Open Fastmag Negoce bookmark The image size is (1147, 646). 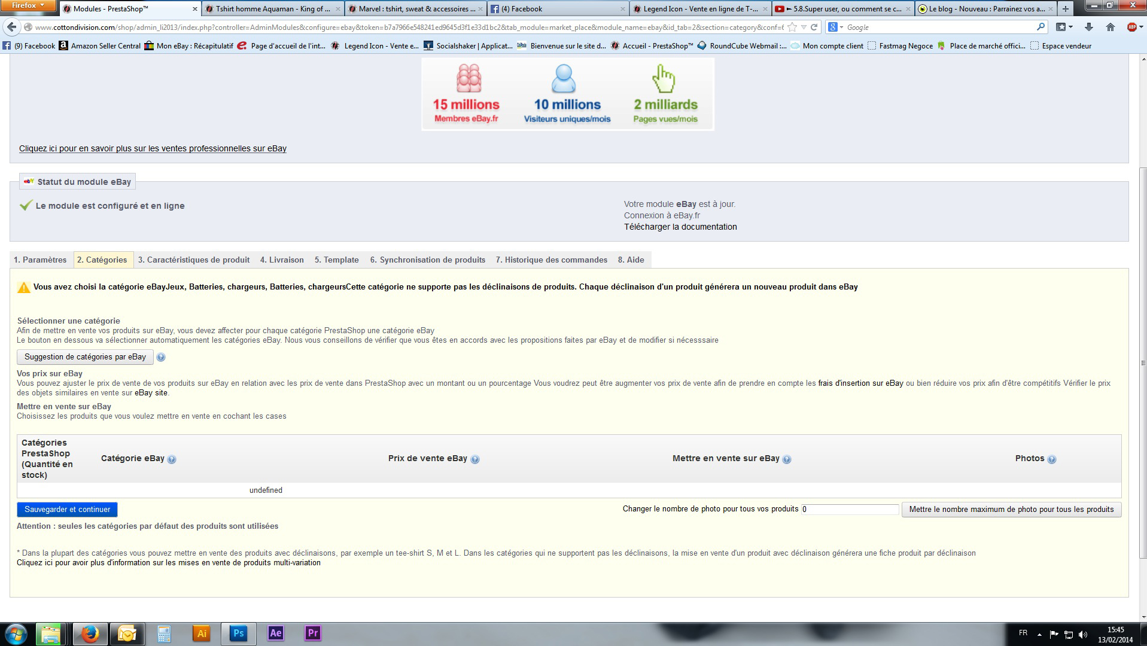click(900, 45)
